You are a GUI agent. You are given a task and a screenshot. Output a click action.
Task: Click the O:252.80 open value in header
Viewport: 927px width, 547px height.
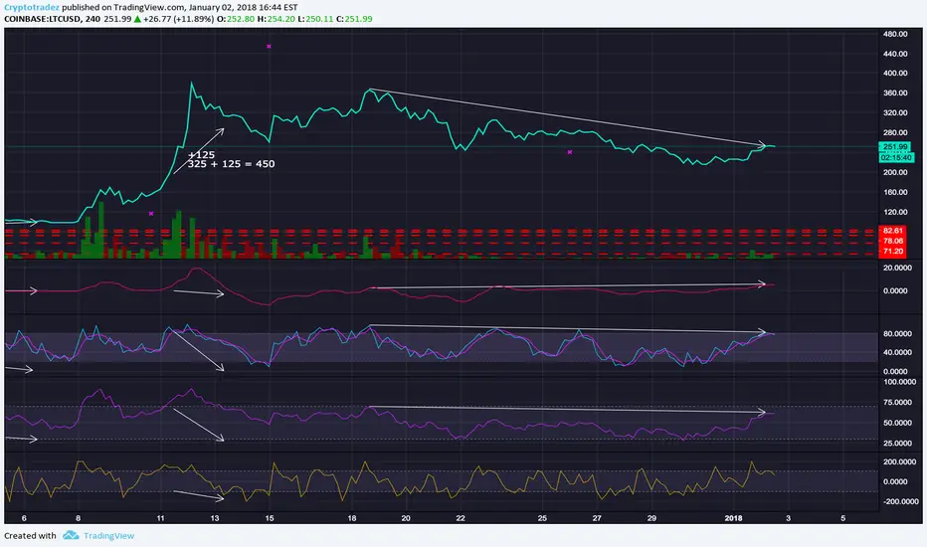pos(236,19)
